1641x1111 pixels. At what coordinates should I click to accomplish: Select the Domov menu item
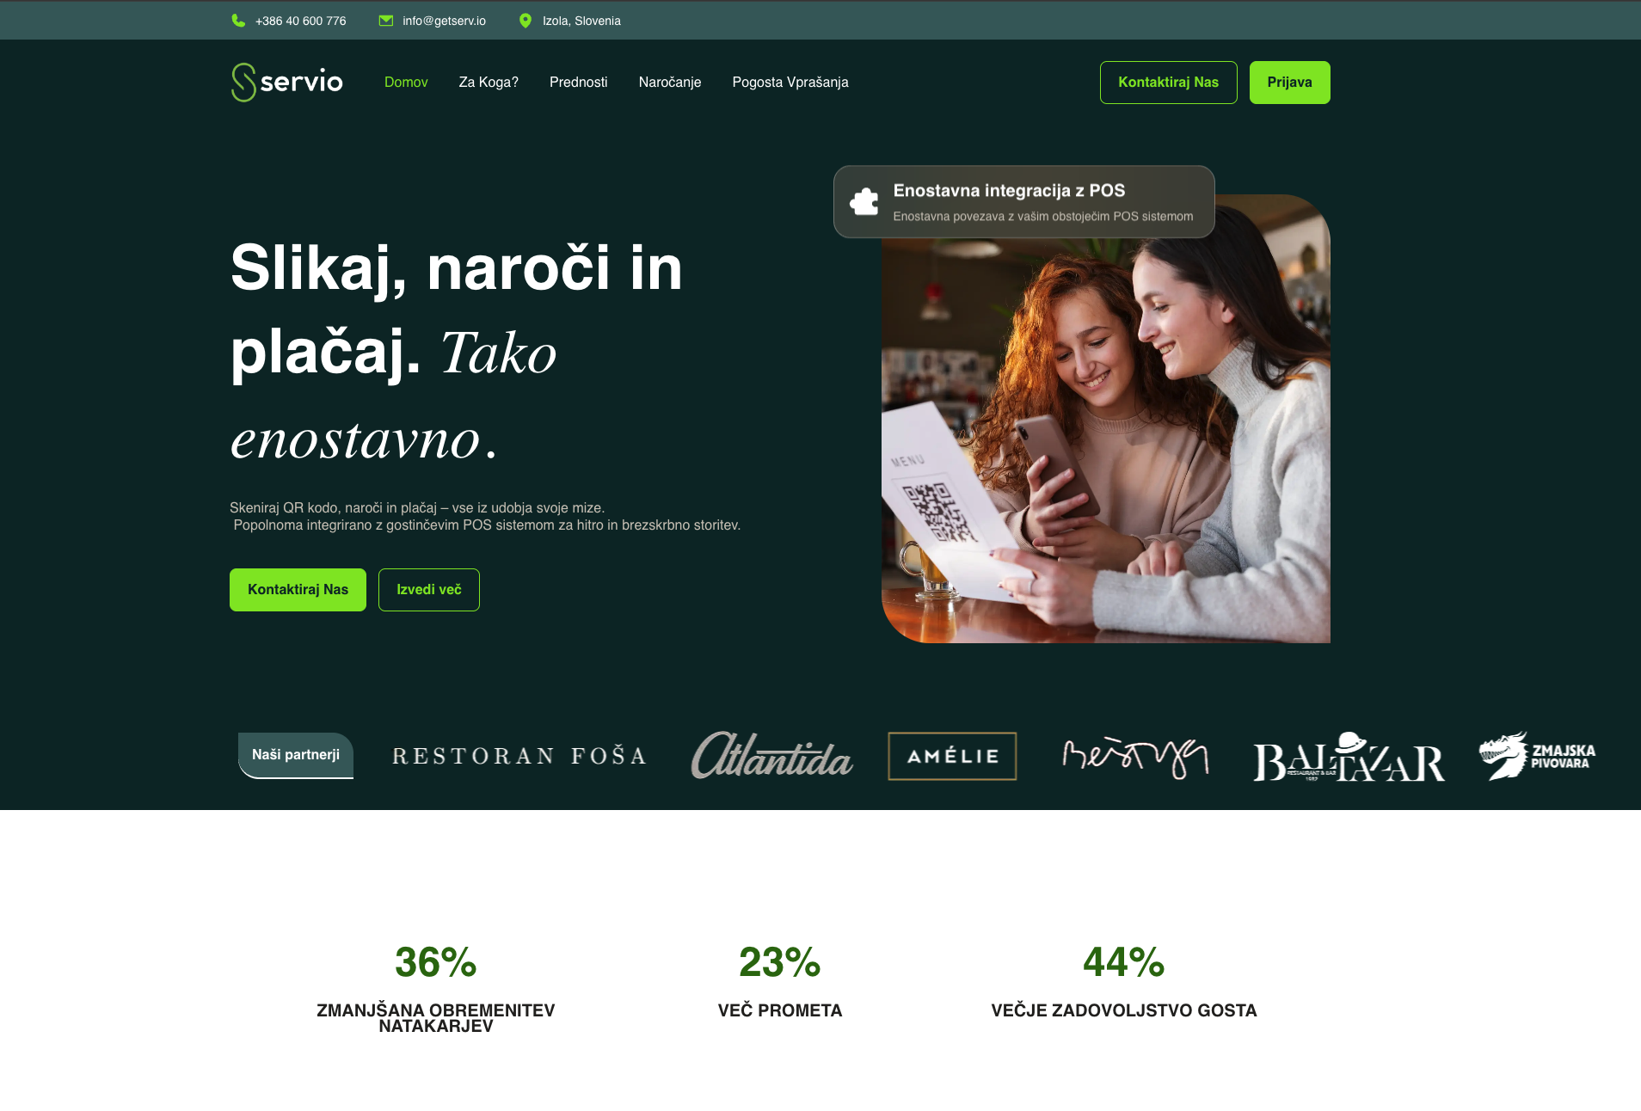pyautogui.click(x=406, y=83)
